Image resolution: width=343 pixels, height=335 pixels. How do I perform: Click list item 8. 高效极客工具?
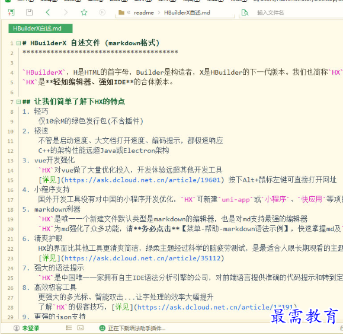pos(49,288)
